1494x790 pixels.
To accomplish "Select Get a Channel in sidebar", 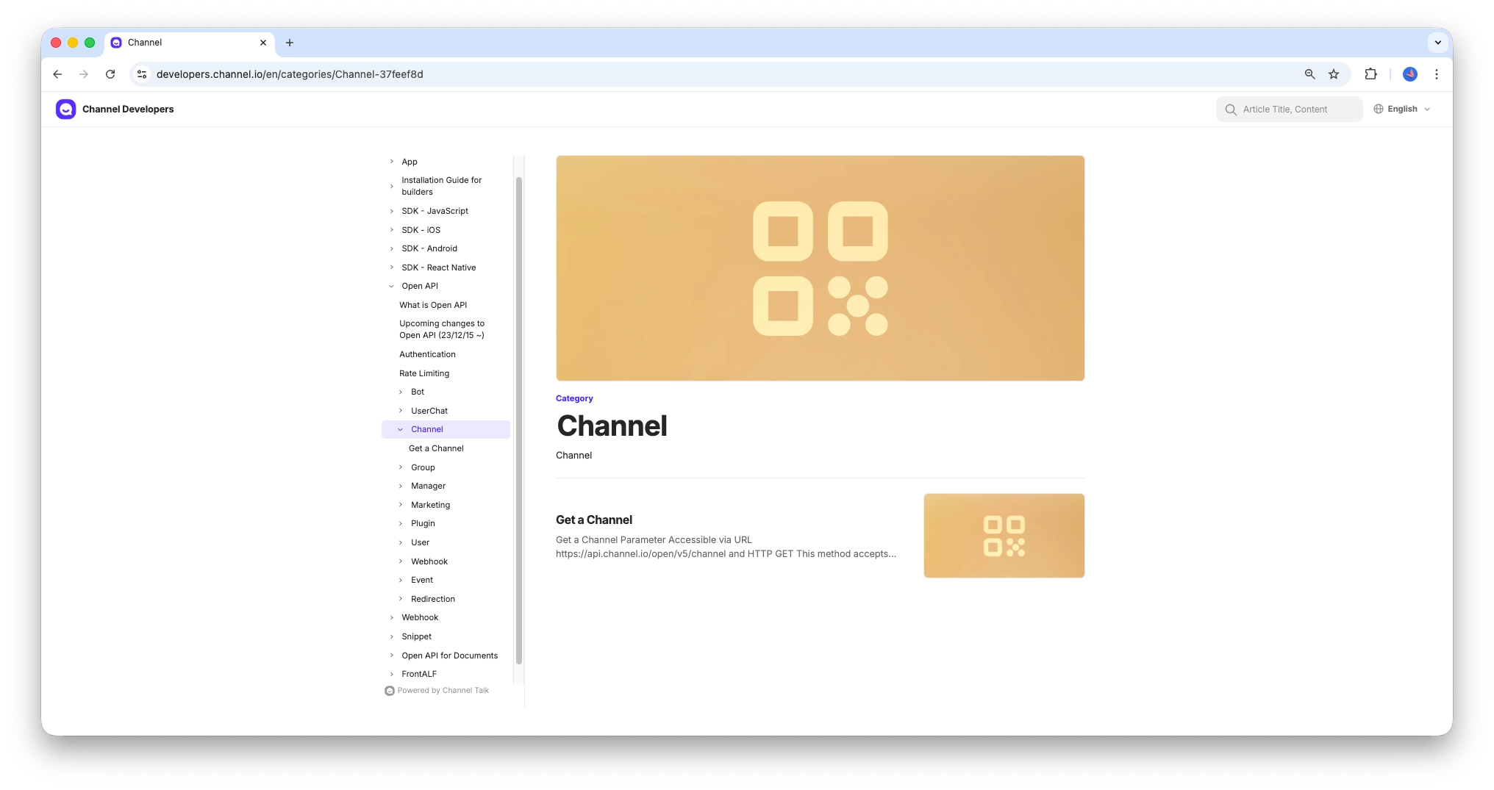I will 436,448.
